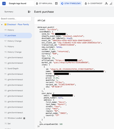Select event 94 gtm.formInteract
The image size is (114, 129).
[16, 58]
